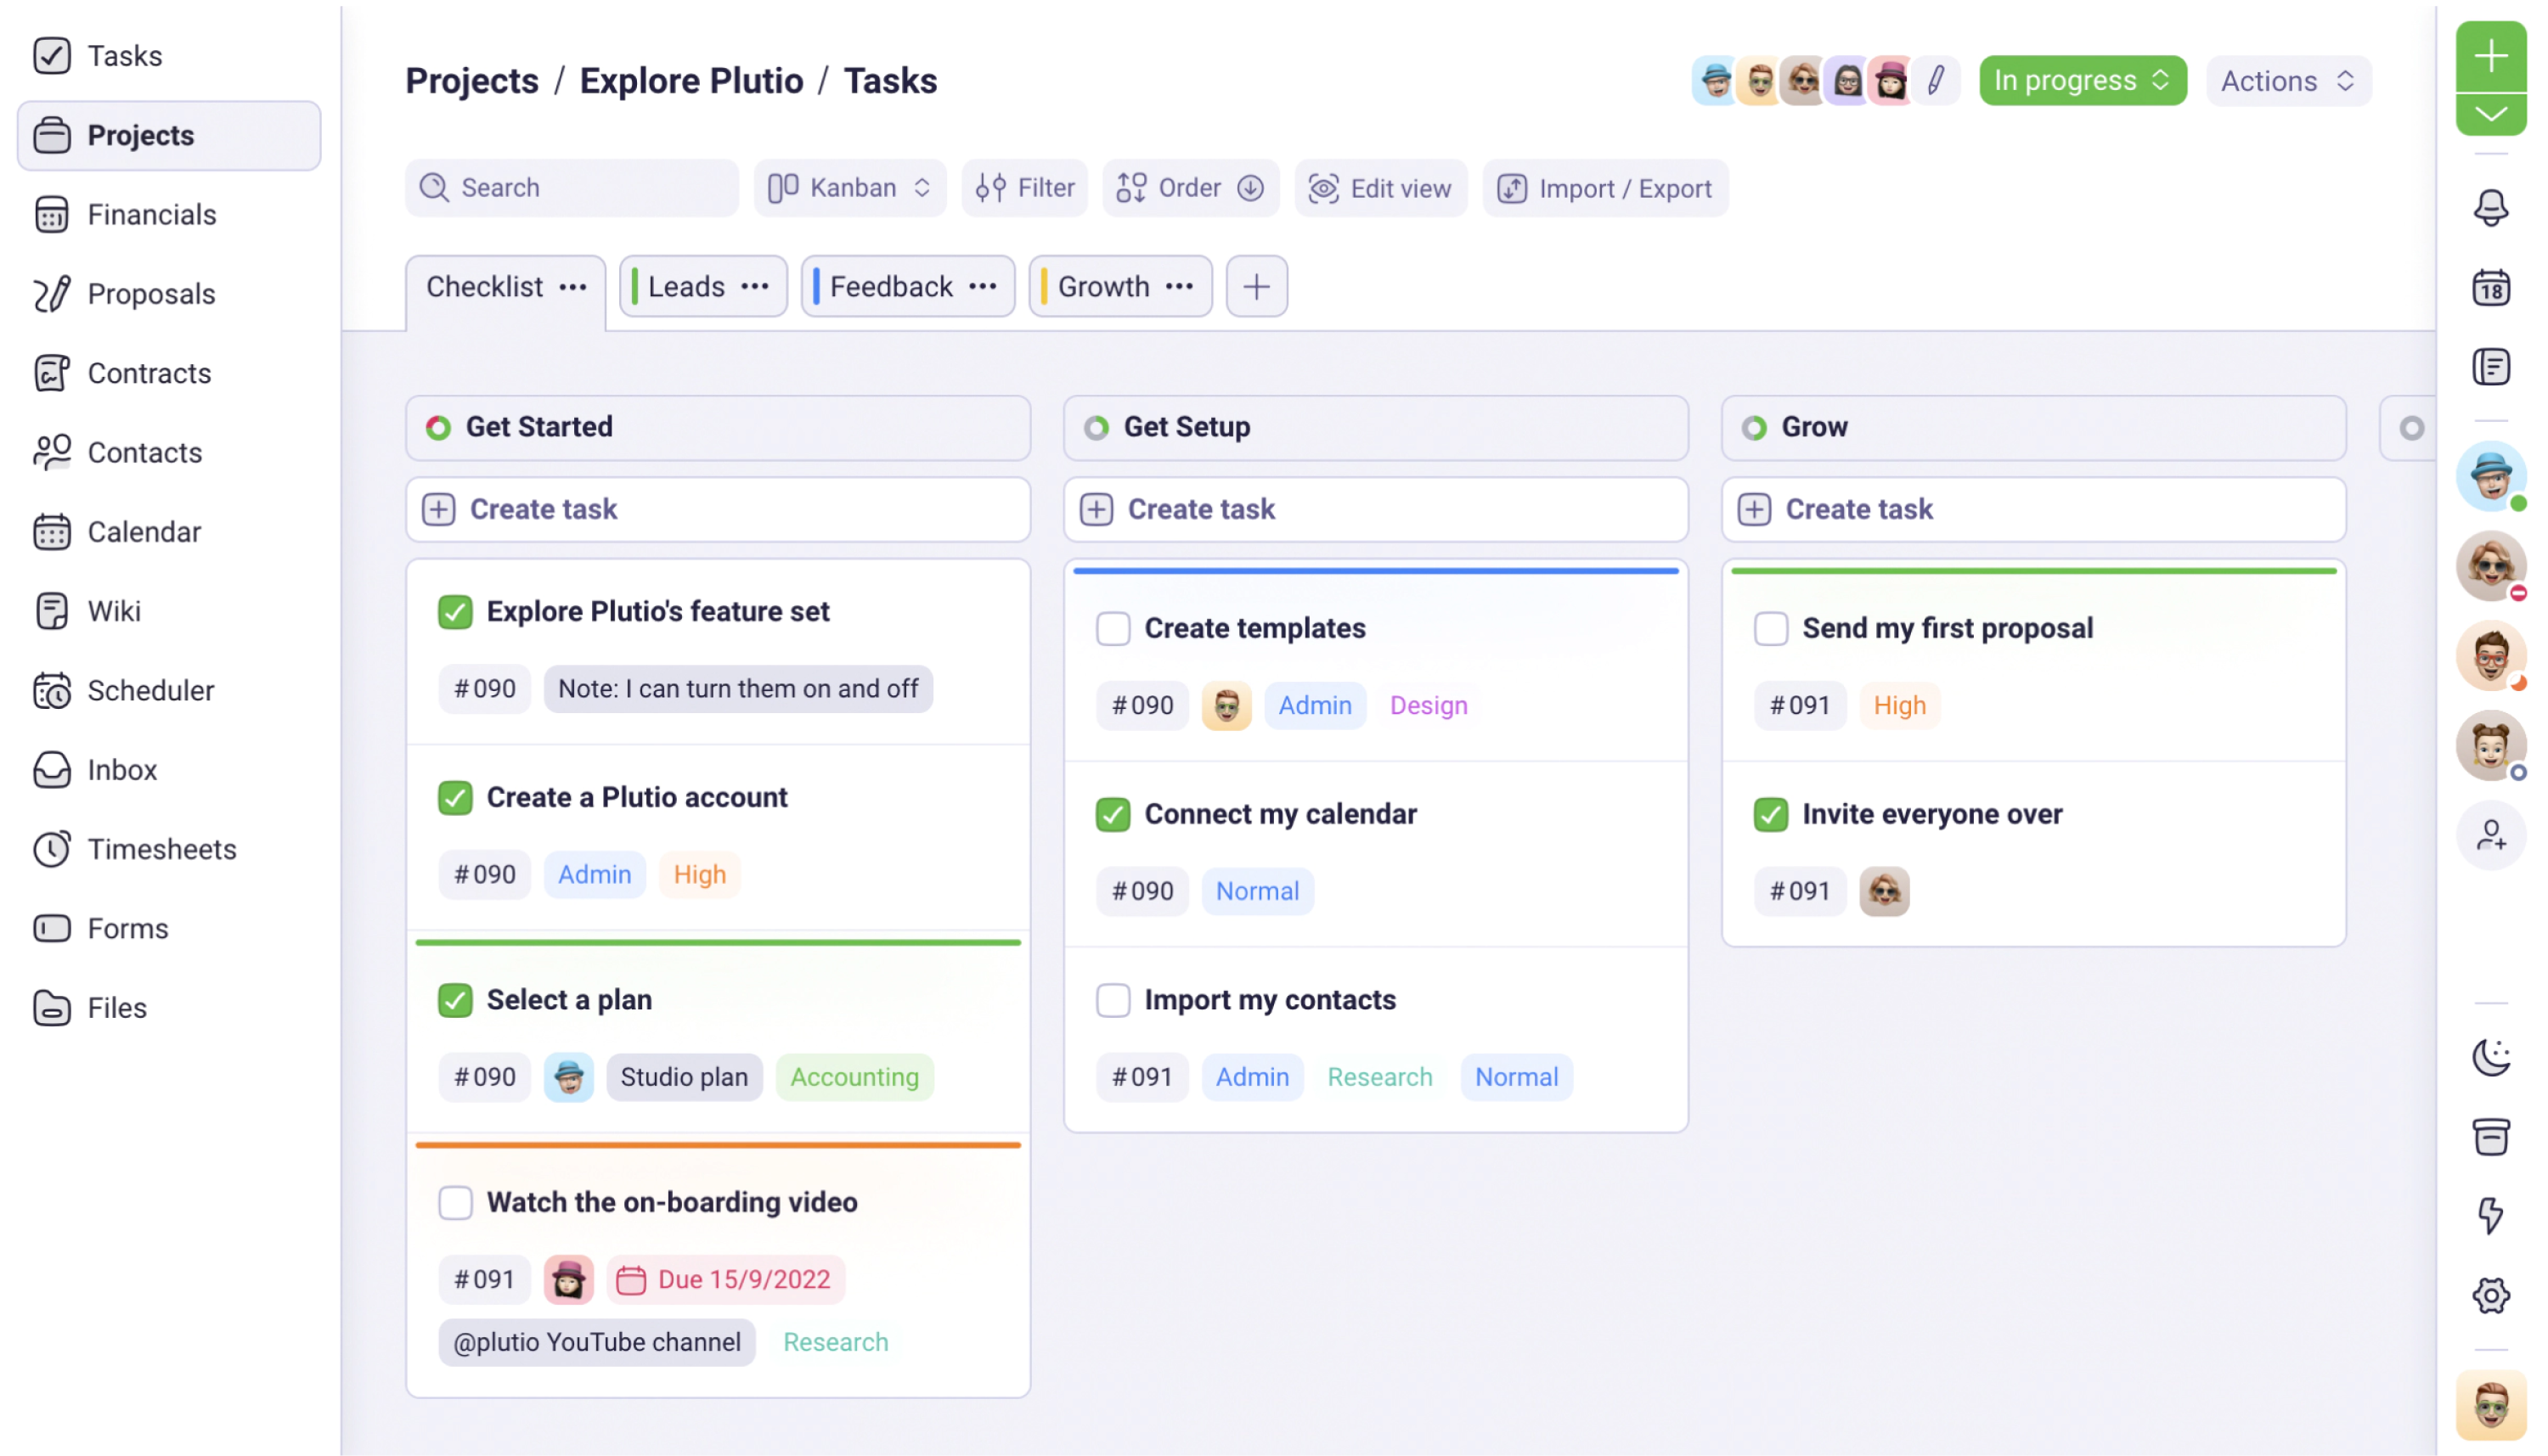The height and width of the screenshot is (1456, 2548).
Task: Check the Watch the on-boarding video task
Action: click(455, 1202)
